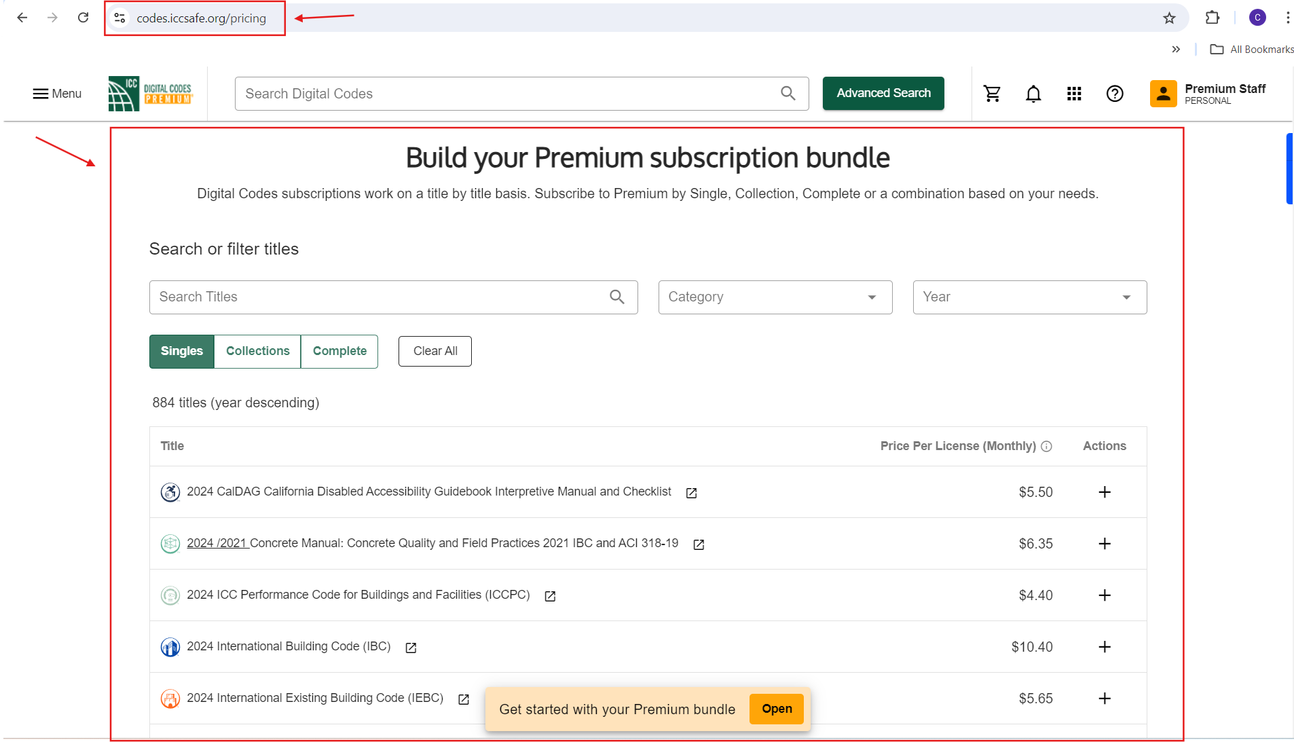Click the IBC building title icon

point(170,647)
